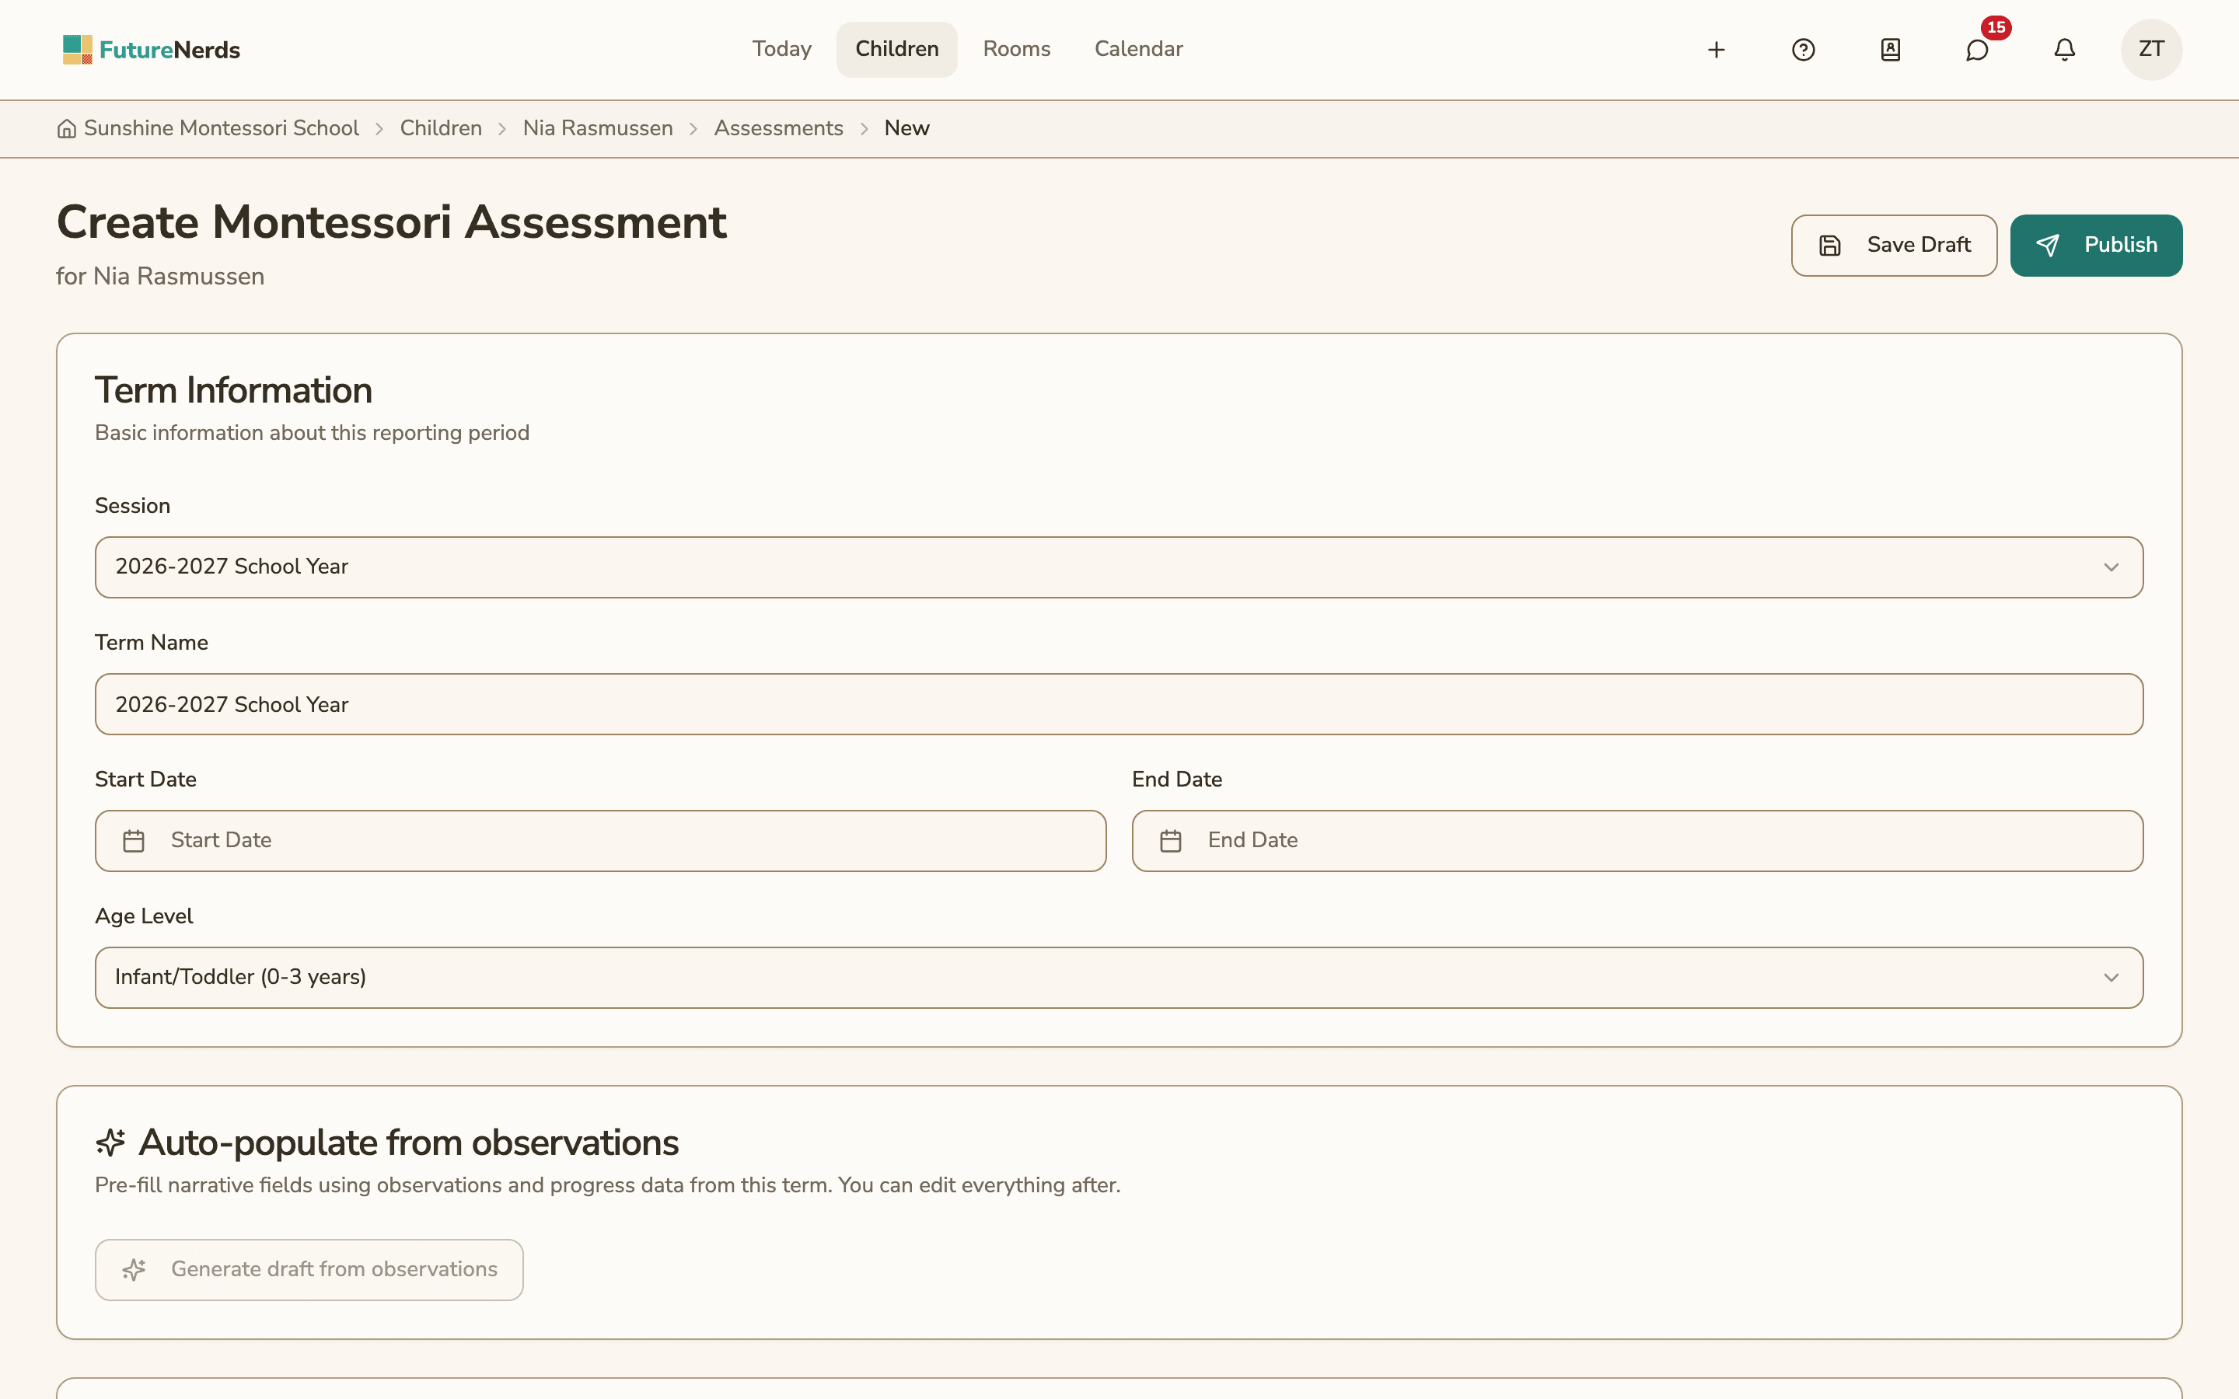
Task: Select the Children tab
Action: click(896, 49)
